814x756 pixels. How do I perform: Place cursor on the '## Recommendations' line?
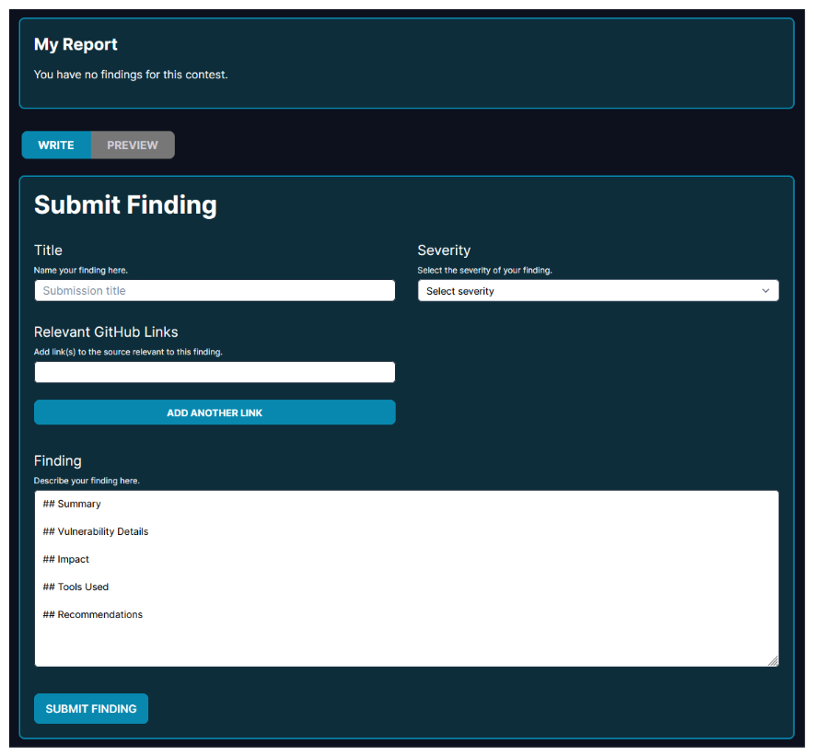point(93,614)
